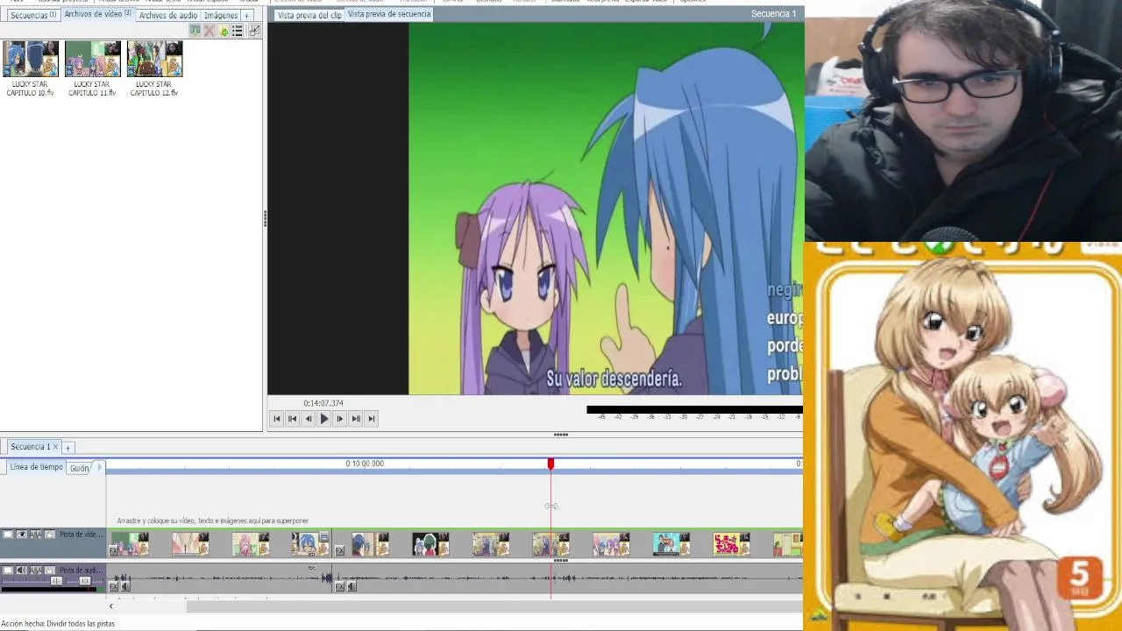The width and height of the screenshot is (1122, 631).
Task: Click the Pista de audio track name
Action: tap(82, 571)
